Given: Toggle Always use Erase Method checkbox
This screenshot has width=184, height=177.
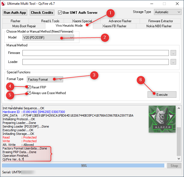Looking at the screenshot, I should point(29,93).
